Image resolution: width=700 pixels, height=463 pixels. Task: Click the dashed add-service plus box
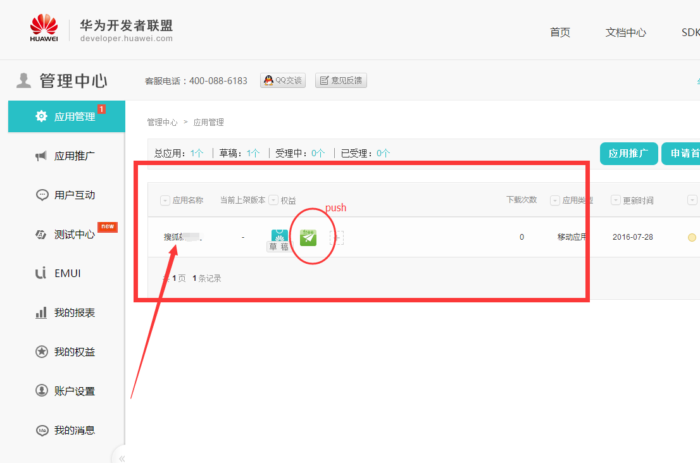[x=337, y=238]
